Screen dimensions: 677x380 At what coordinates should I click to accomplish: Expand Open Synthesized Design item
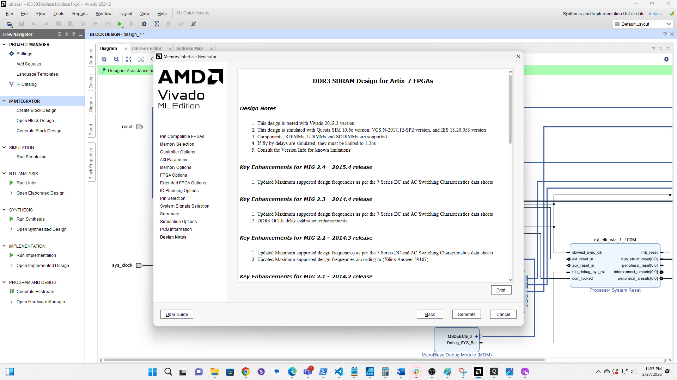point(11,229)
